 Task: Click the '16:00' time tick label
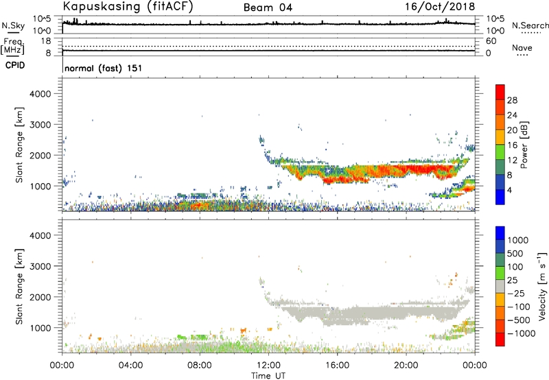click(337, 366)
